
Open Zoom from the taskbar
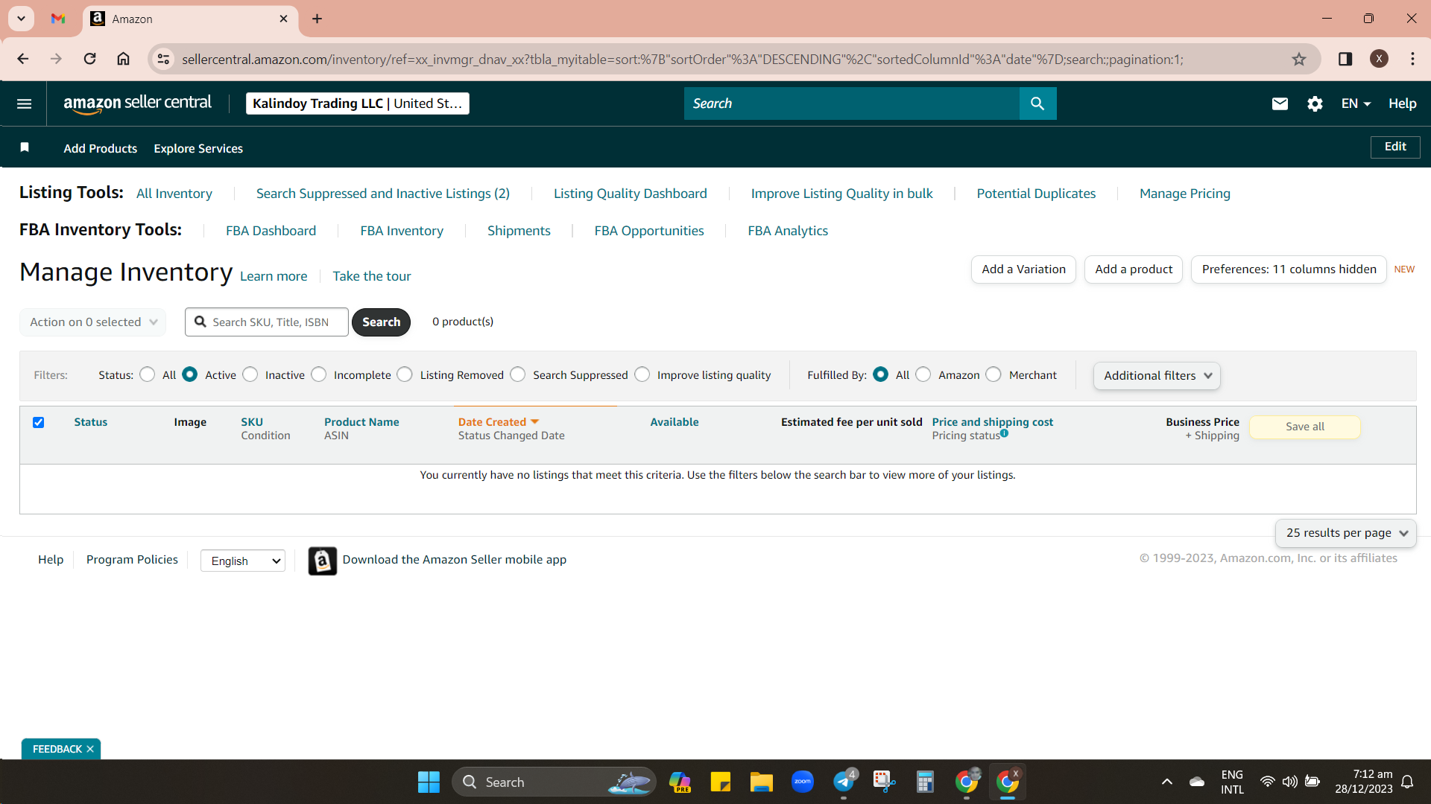point(803,782)
